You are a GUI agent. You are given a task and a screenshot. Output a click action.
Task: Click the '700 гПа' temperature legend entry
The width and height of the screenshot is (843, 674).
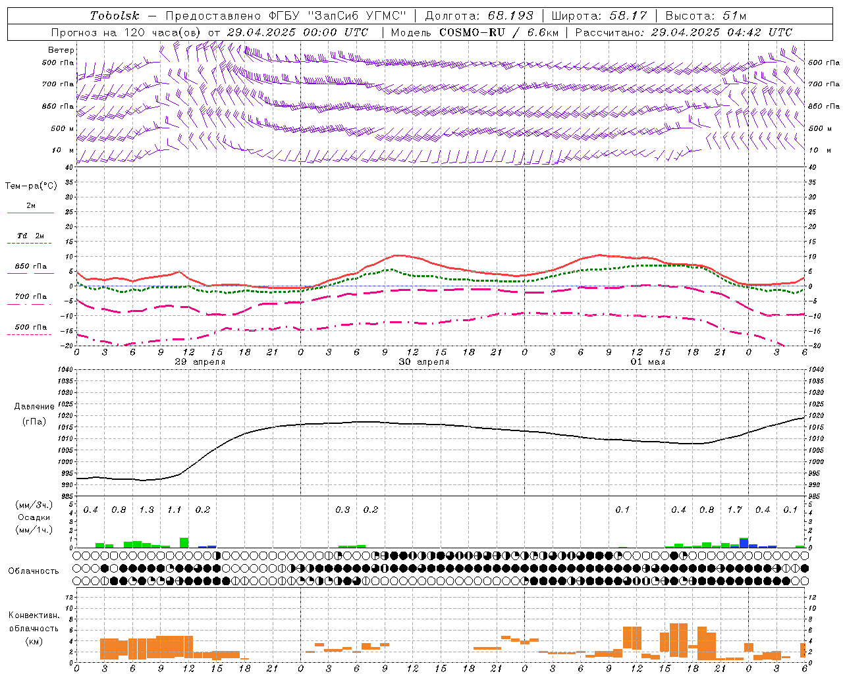pyautogui.click(x=31, y=297)
